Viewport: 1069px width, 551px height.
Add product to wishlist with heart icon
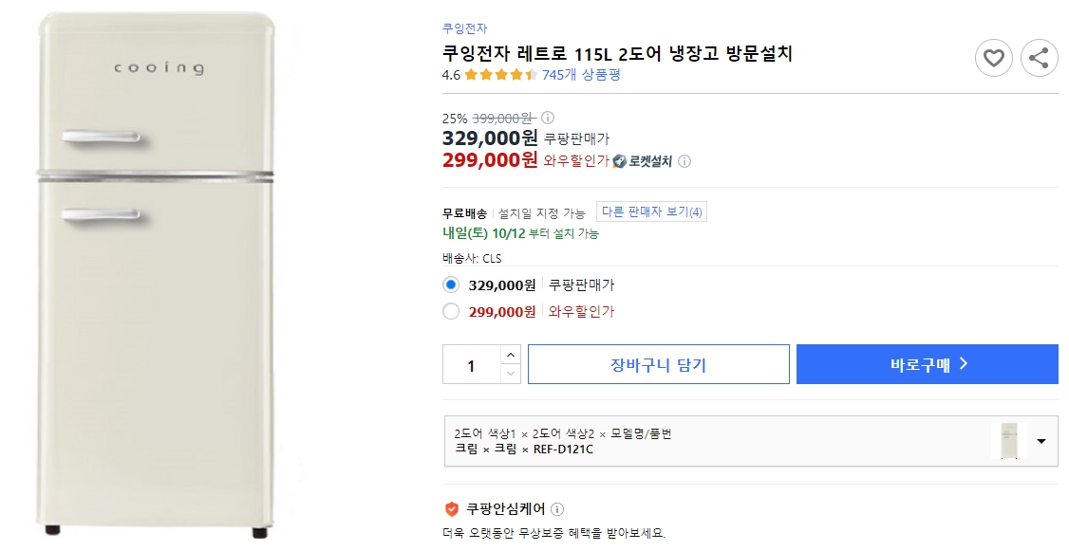pos(994,58)
